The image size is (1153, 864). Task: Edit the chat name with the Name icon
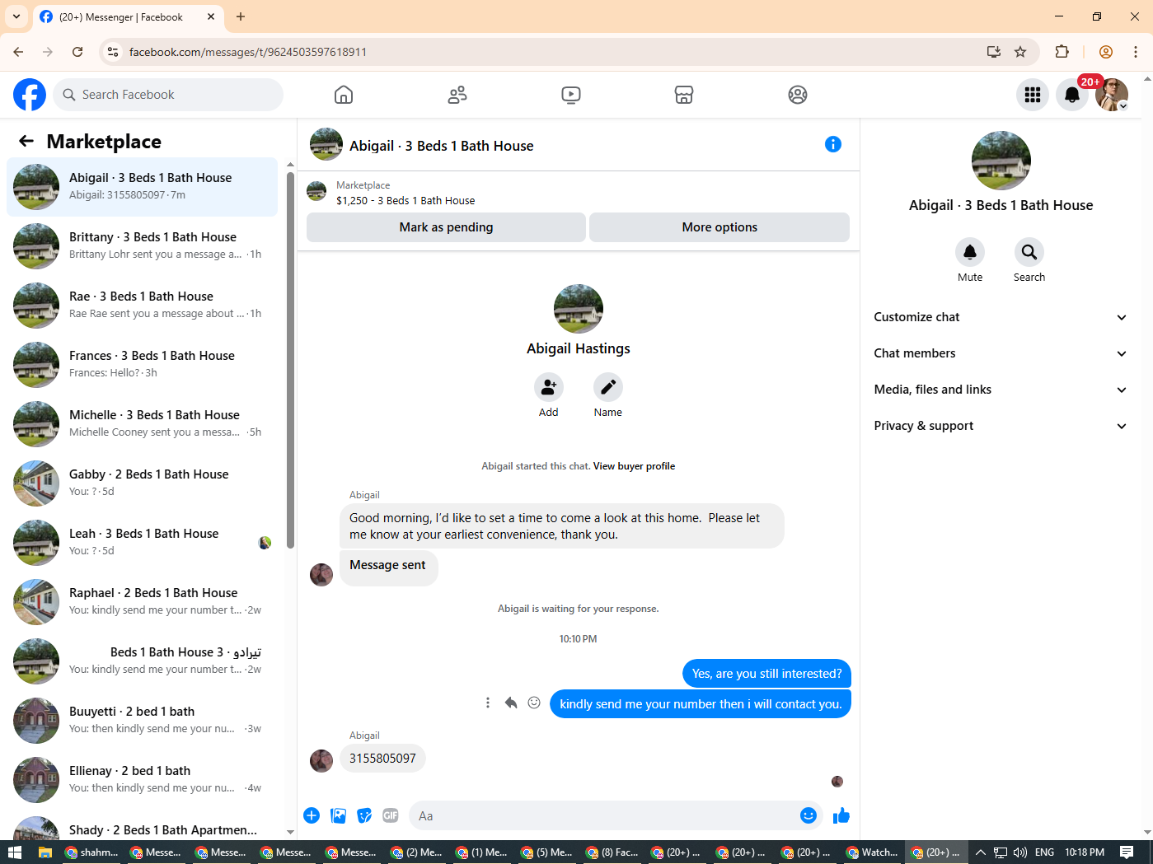pyautogui.click(x=608, y=387)
